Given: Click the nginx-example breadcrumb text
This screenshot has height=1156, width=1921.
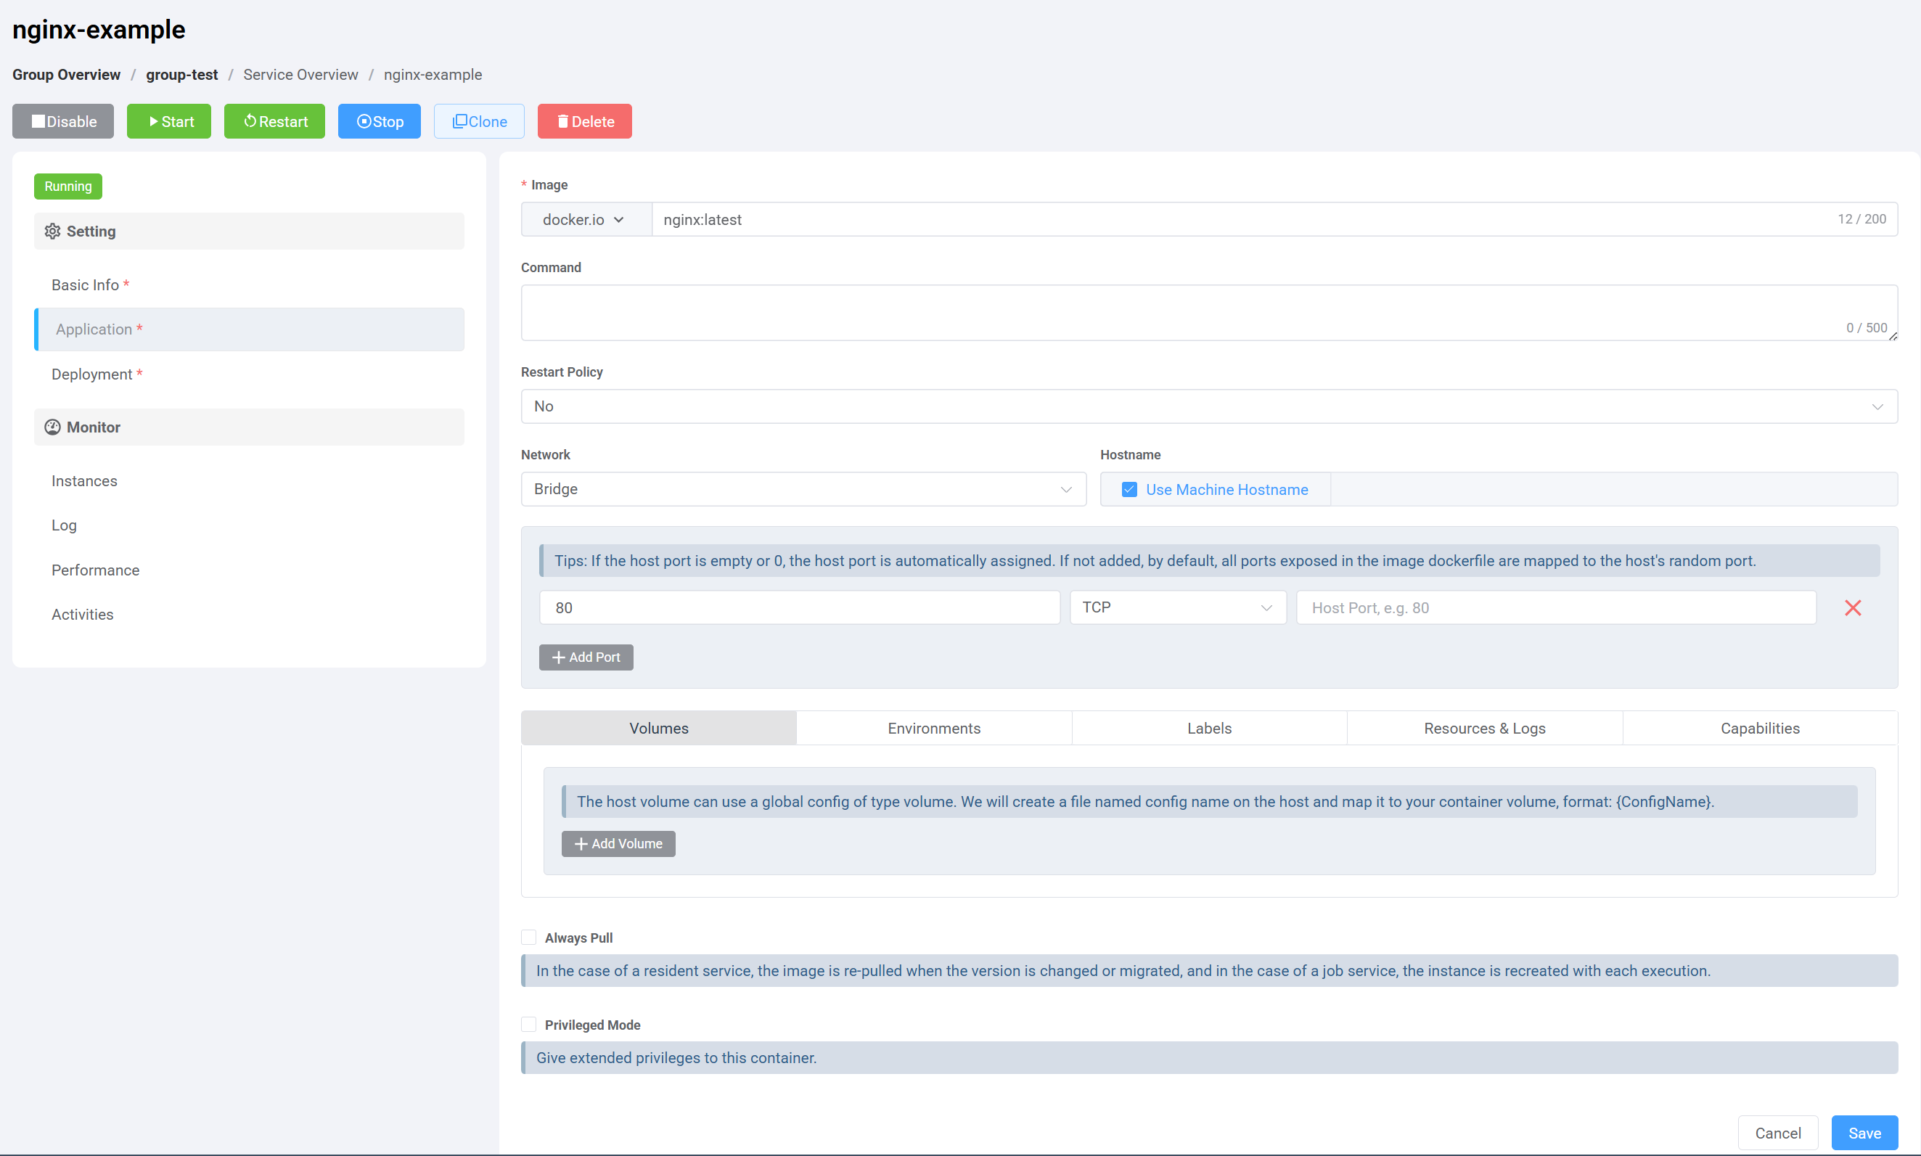Looking at the screenshot, I should click(x=433, y=75).
